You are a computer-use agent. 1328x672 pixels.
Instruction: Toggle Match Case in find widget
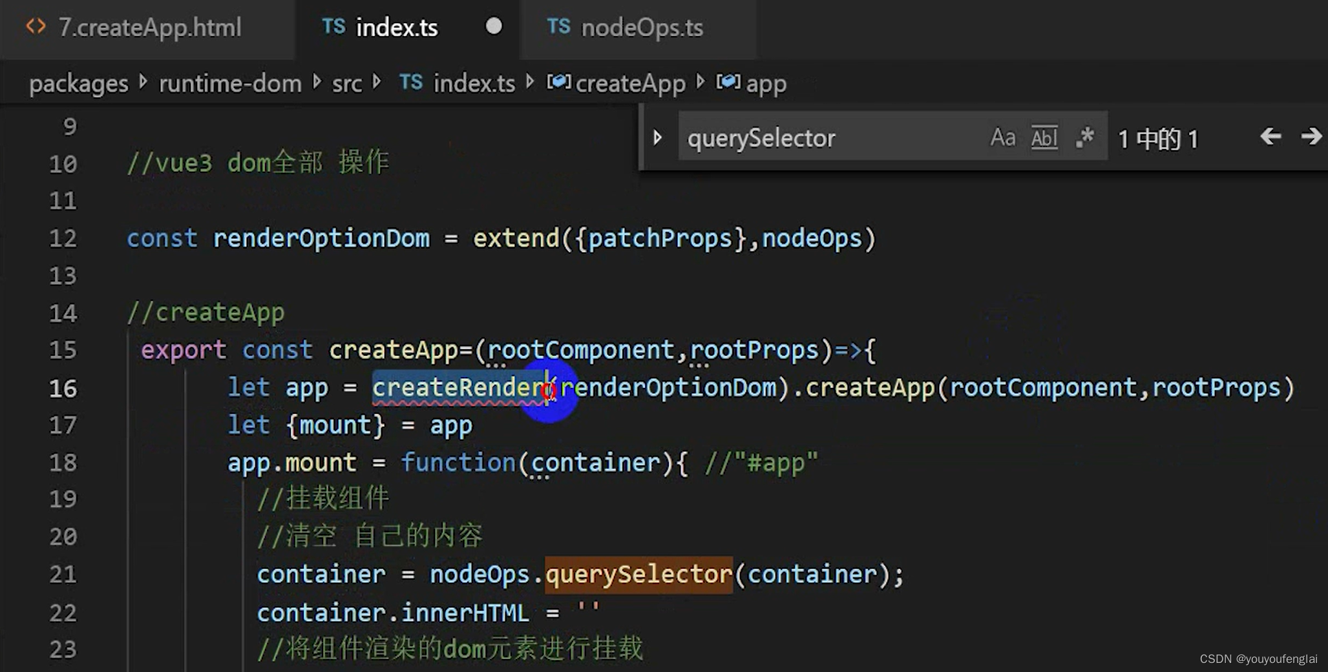pyautogui.click(x=1002, y=137)
